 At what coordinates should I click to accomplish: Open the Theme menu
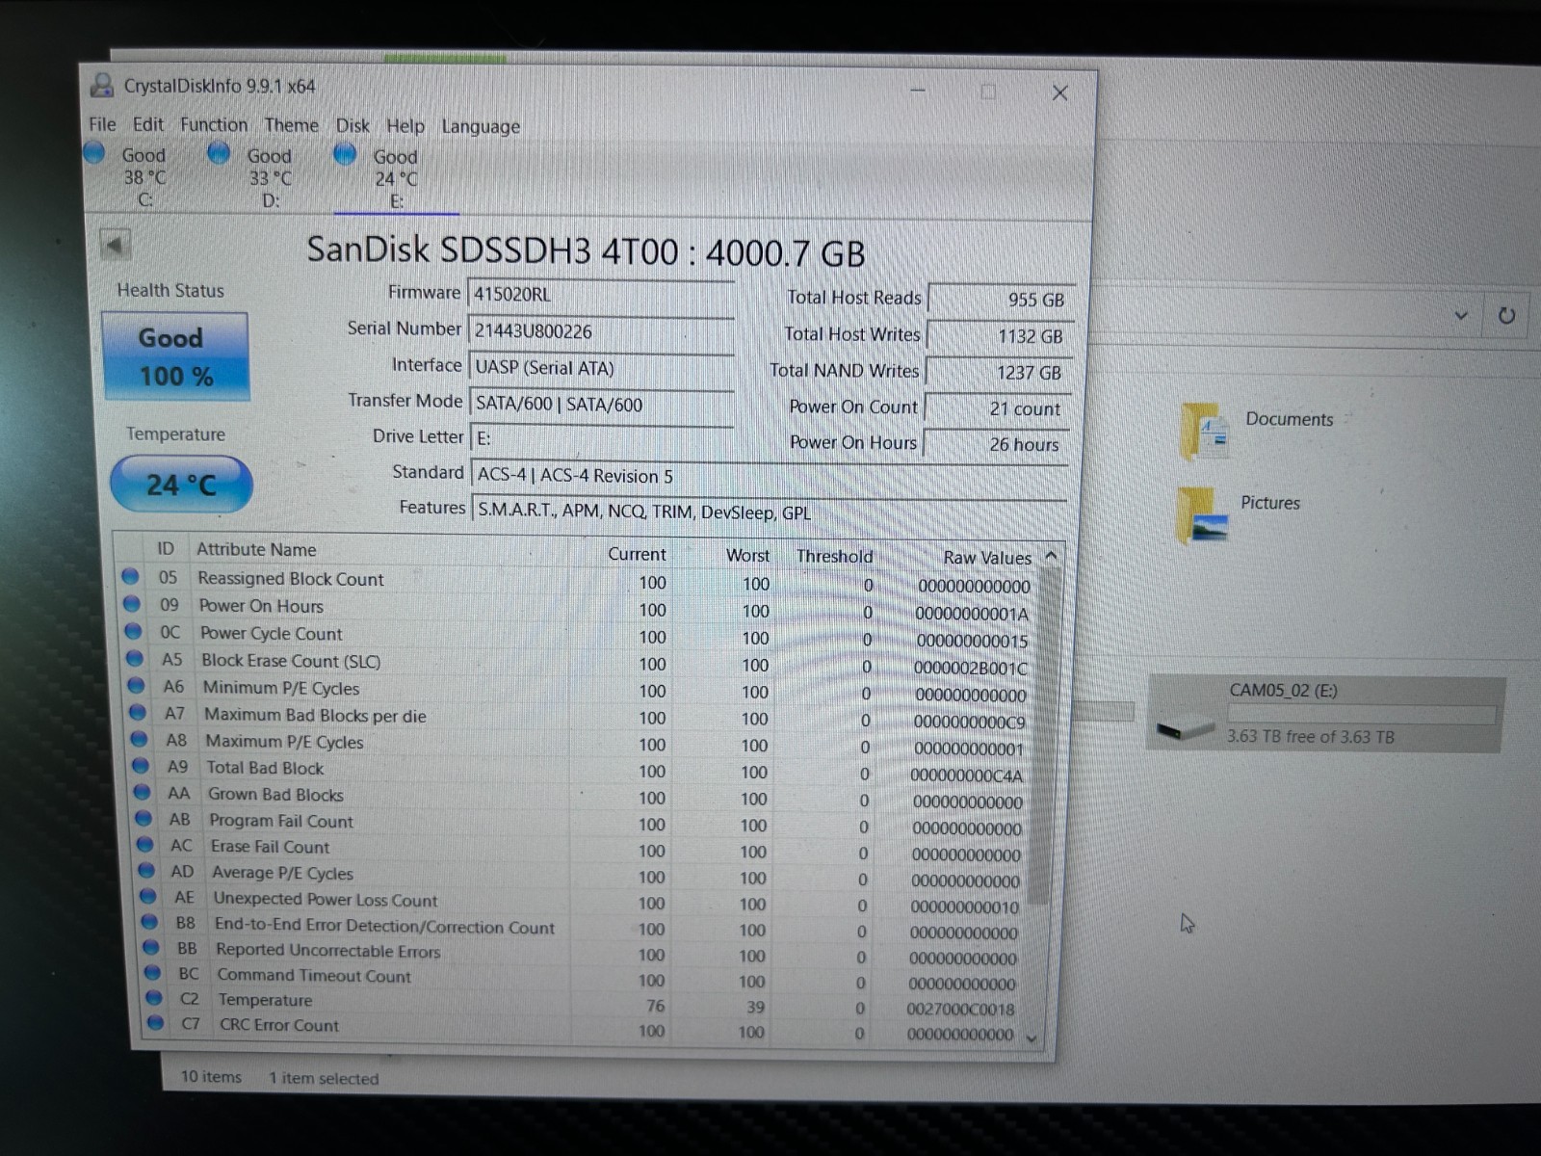point(291,125)
